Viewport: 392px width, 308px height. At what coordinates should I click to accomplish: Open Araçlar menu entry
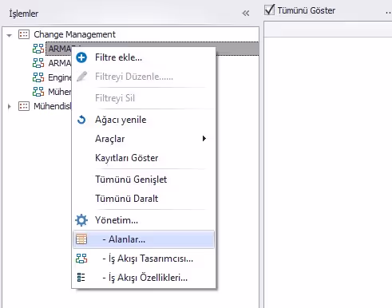point(144,139)
